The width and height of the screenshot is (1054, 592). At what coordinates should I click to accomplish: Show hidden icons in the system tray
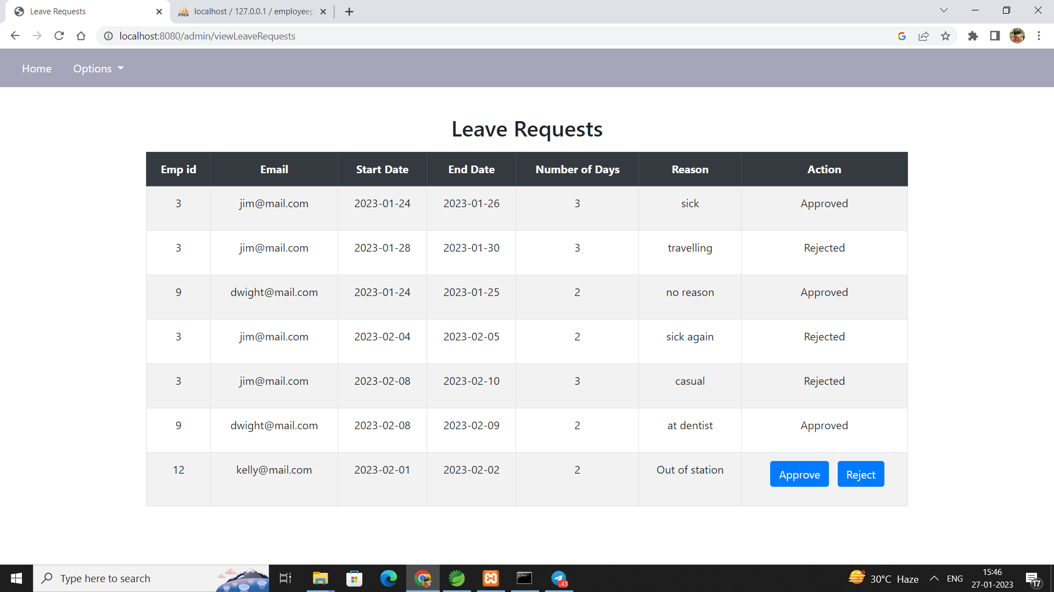click(934, 578)
